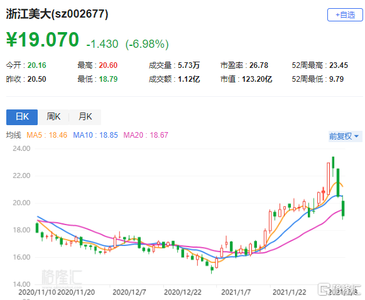Image resolution: width=365 pixels, height=300 pixels.
Task: Click the 均线 label
Action: (13, 135)
